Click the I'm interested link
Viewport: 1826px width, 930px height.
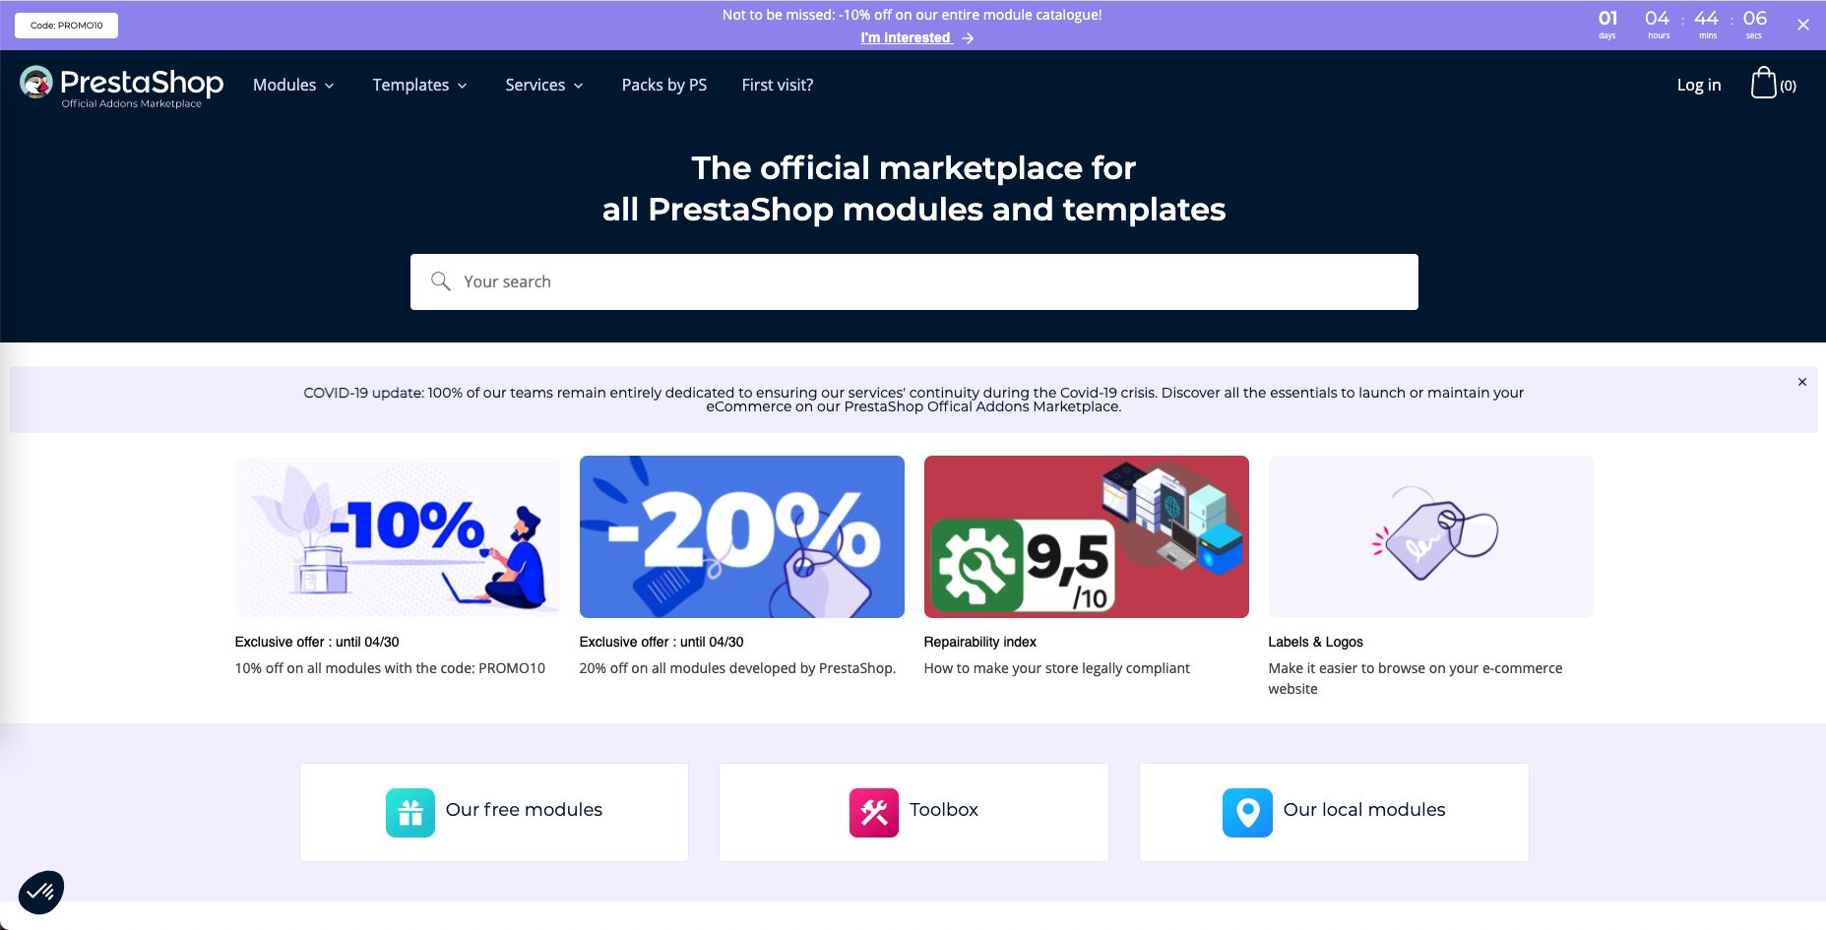click(906, 37)
